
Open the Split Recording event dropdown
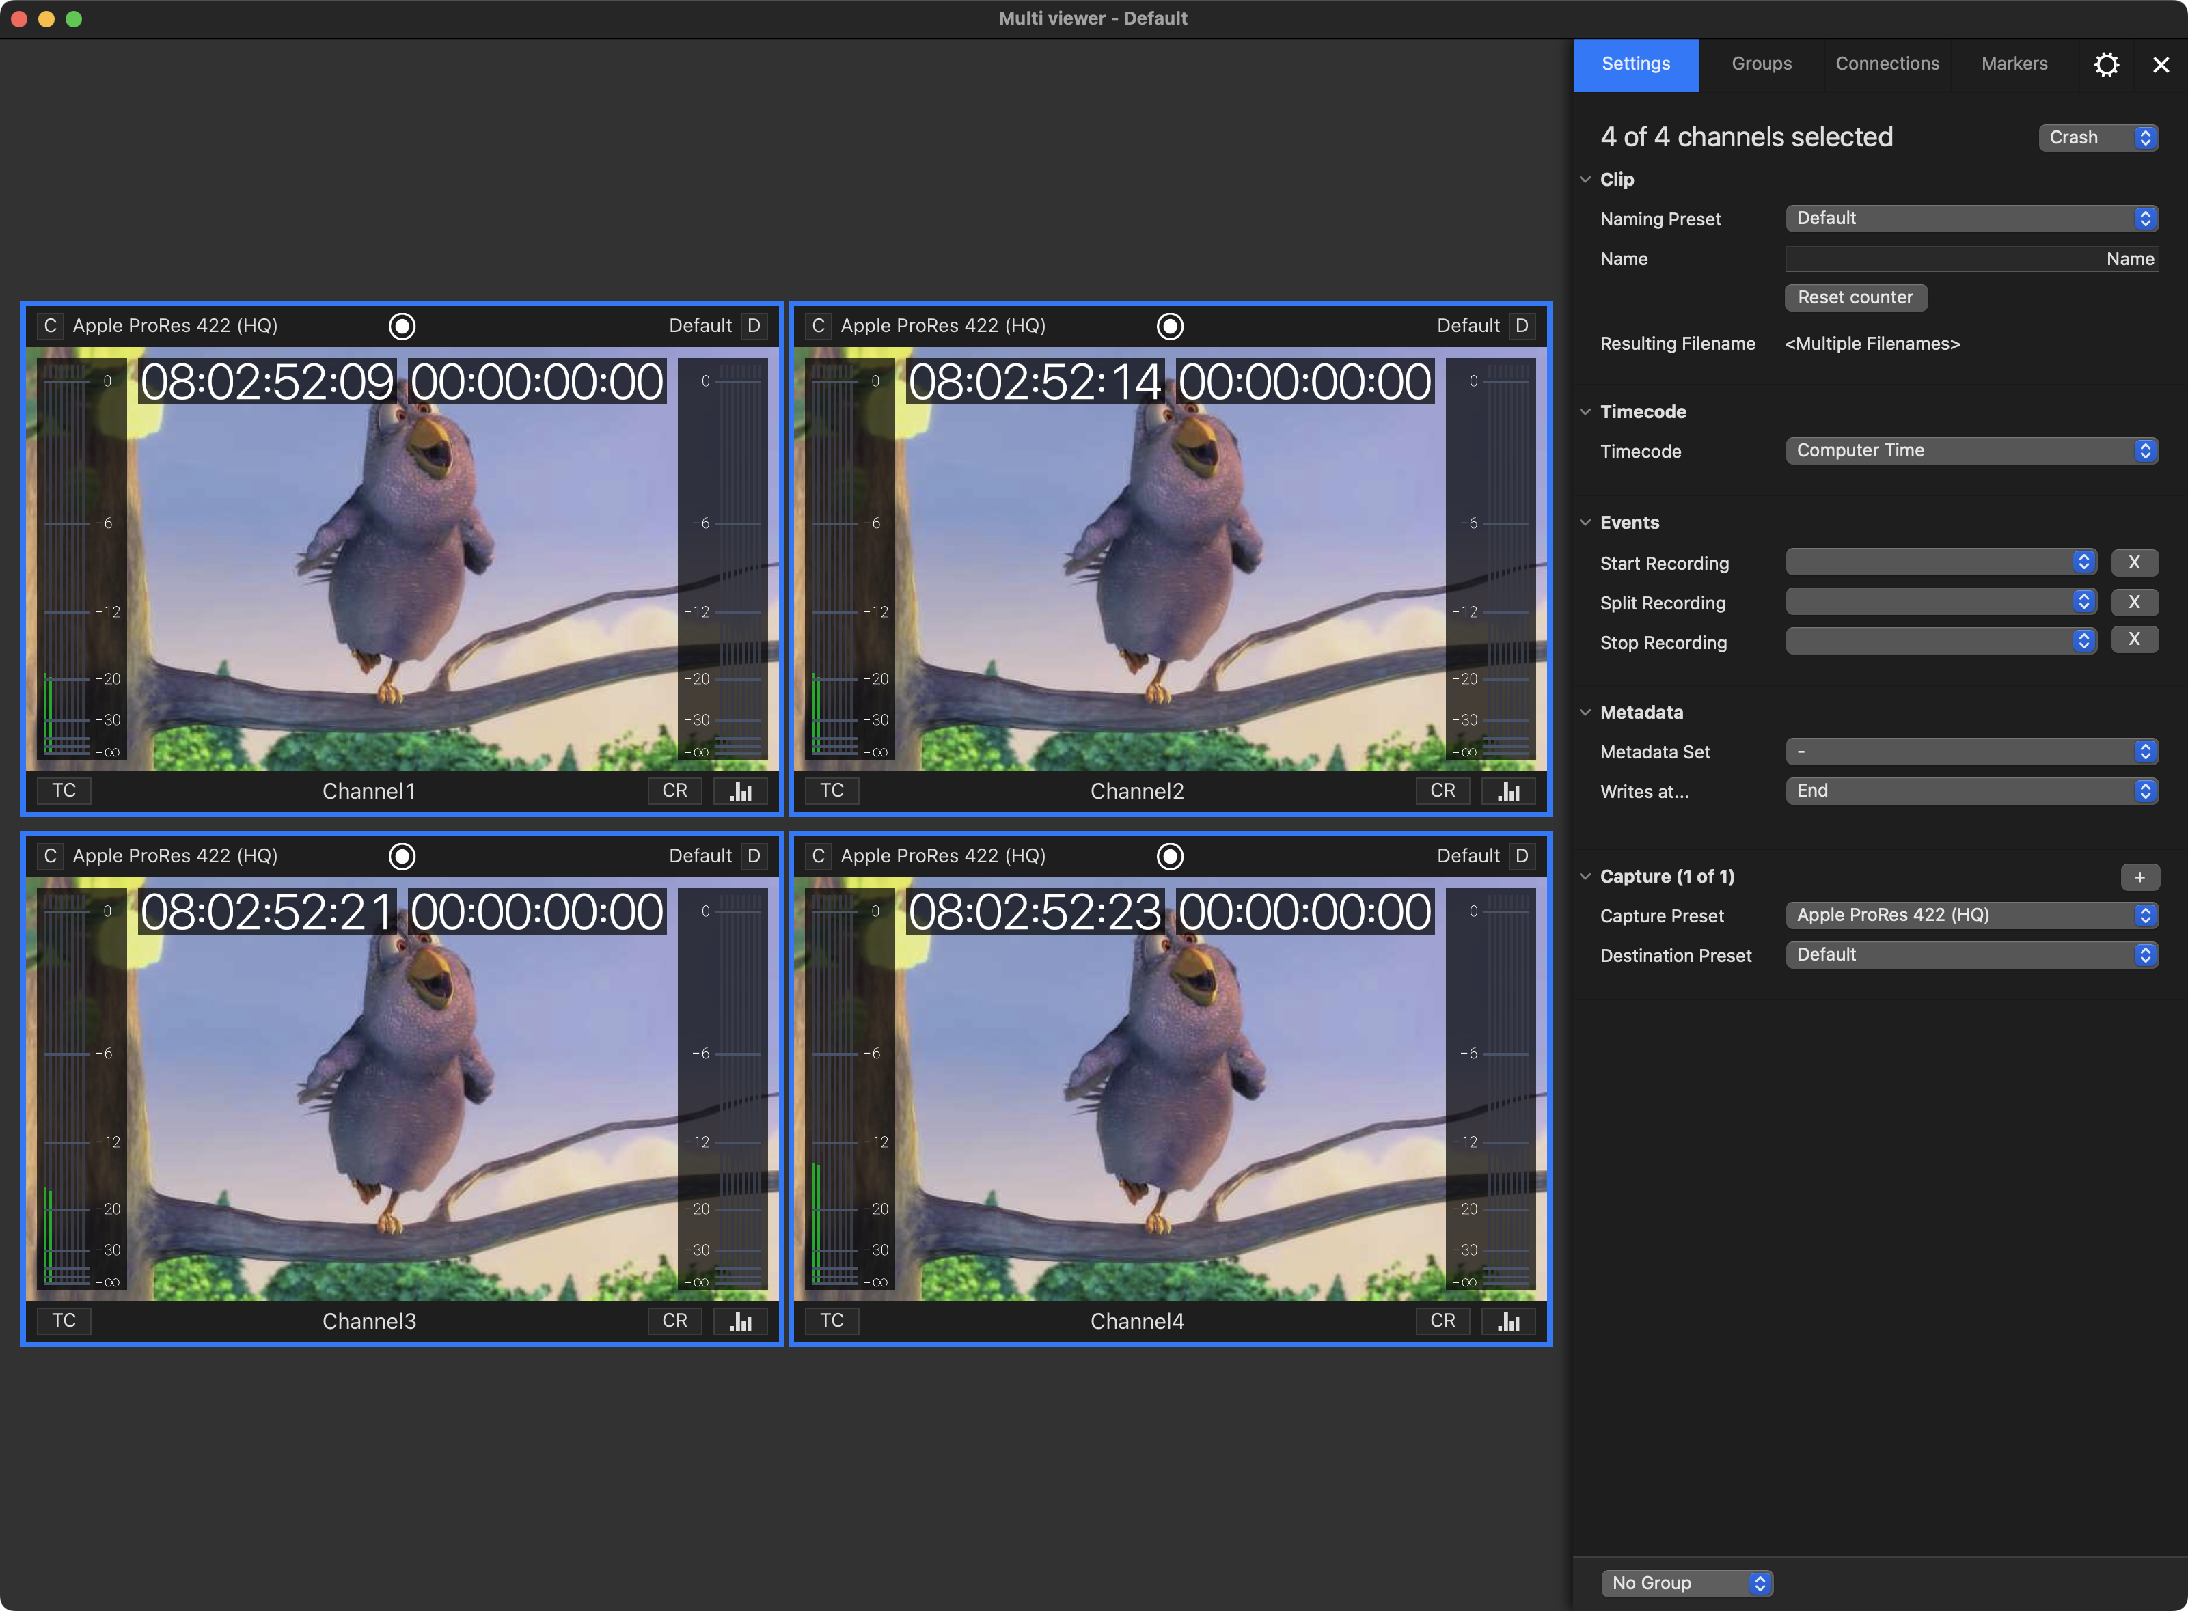pos(1941,602)
